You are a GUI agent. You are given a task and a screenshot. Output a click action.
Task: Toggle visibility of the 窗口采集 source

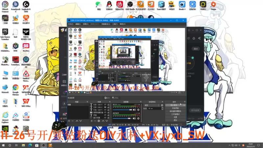[x=105, y=118]
